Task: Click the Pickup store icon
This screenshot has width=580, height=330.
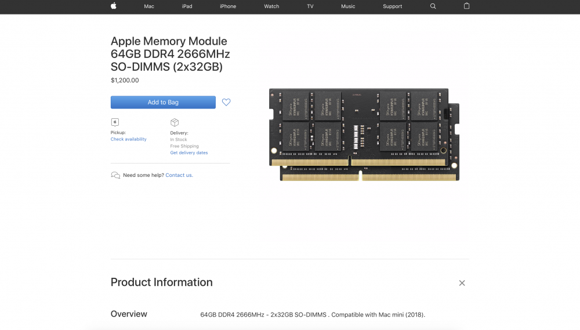Action: click(115, 122)
